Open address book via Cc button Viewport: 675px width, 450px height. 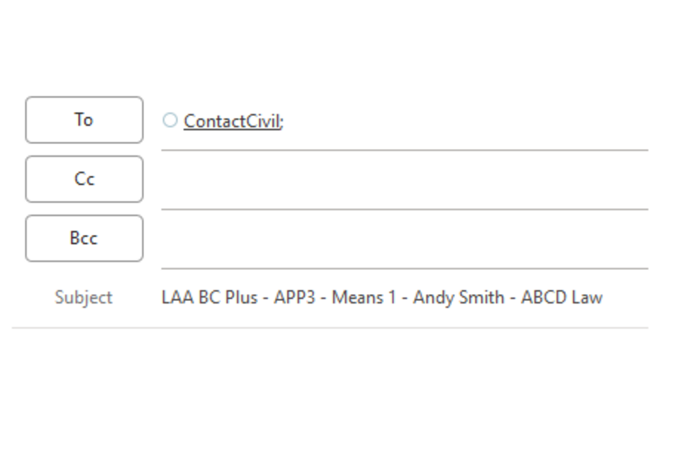pyautogui.click(x=84, y=179)
